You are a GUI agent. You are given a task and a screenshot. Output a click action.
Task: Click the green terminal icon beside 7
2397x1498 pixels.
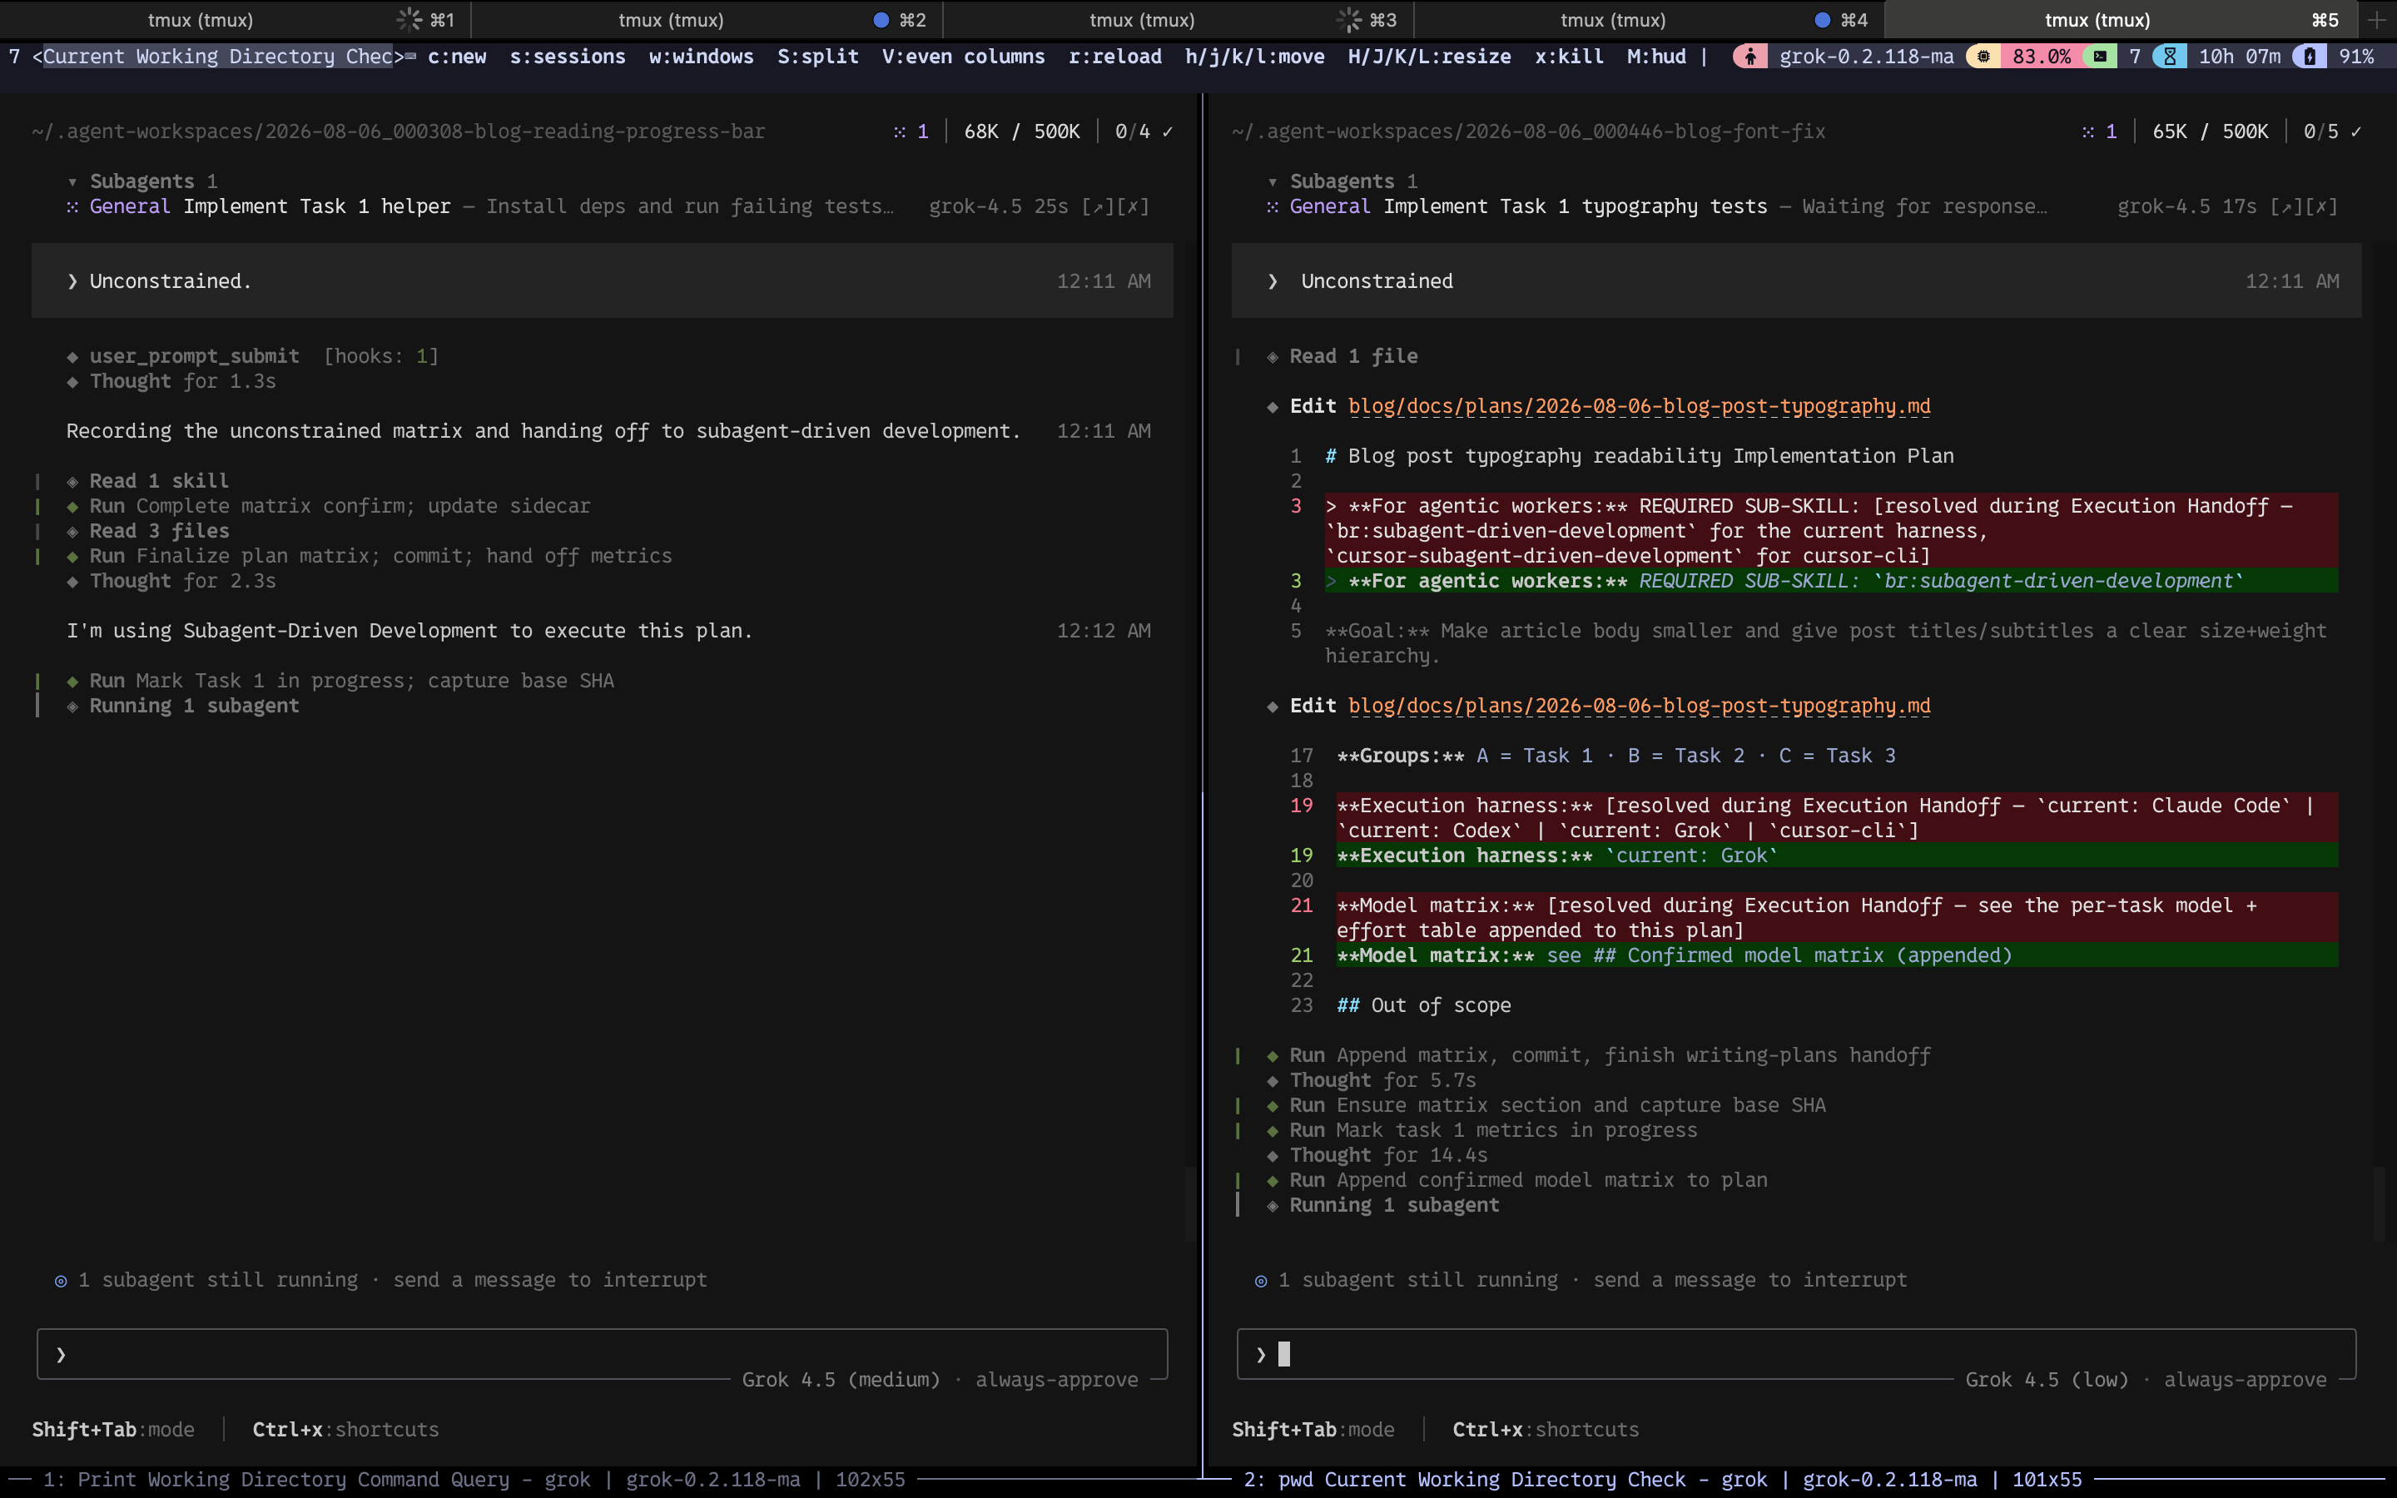pyautogui.click(x=2099, y=57)
